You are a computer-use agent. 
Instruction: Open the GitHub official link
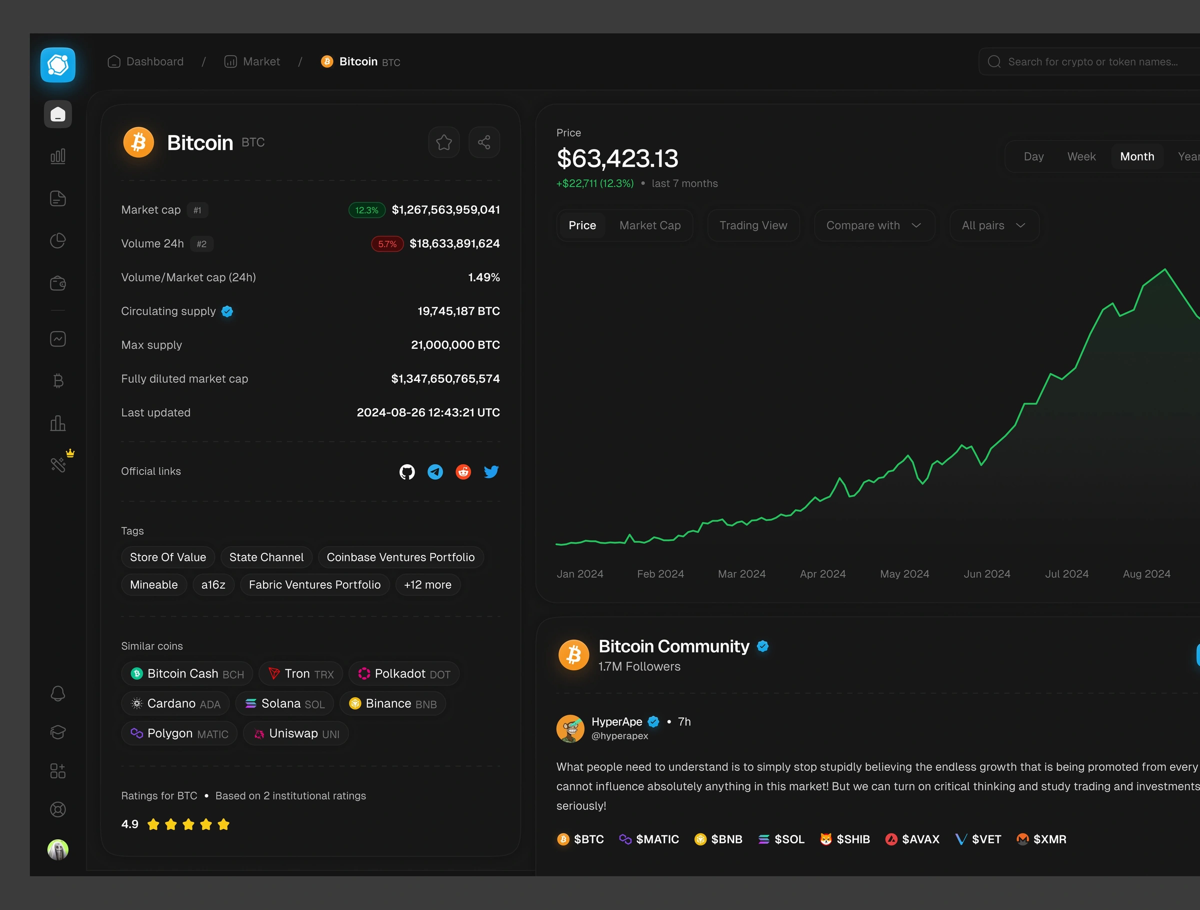pyautogui.click(x=407, y=472)
